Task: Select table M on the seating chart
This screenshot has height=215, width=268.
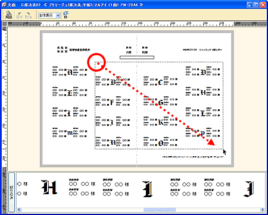Action: tap(70, 133)
